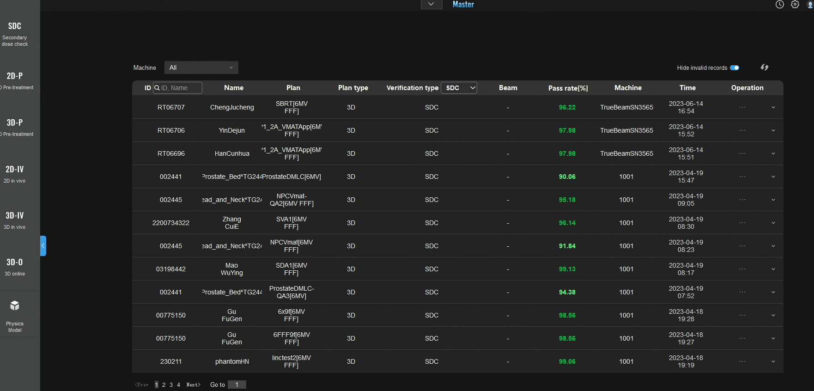This screenshot has width=814, height=391.
Task: Jump to page 3 of records
Action: click(171, 385)
